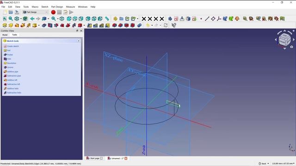This screenshot has width=296, height=166.
Task: Click the Fit all view icon
Action: [5, 18]
